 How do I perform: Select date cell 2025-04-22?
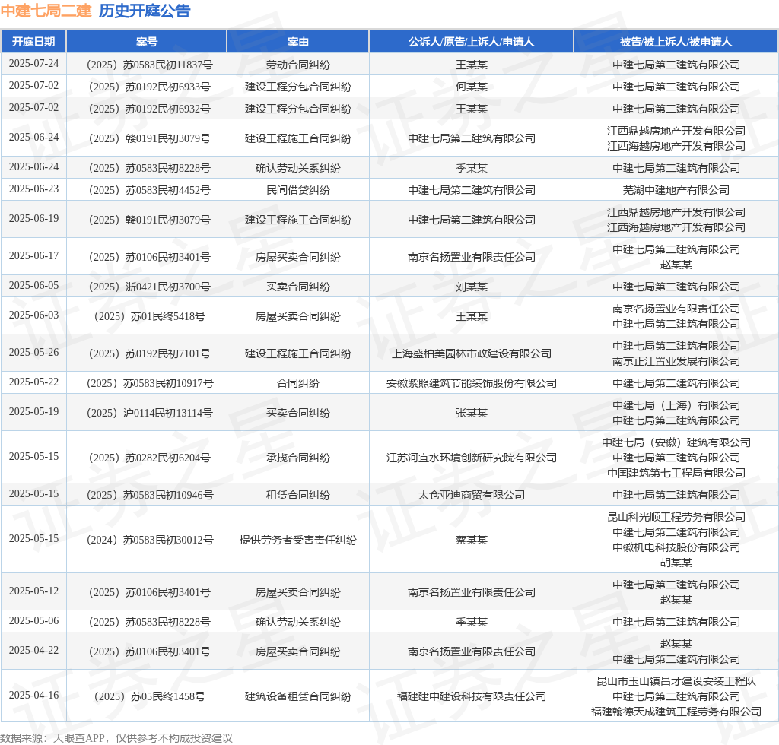(x=33, y=651)
